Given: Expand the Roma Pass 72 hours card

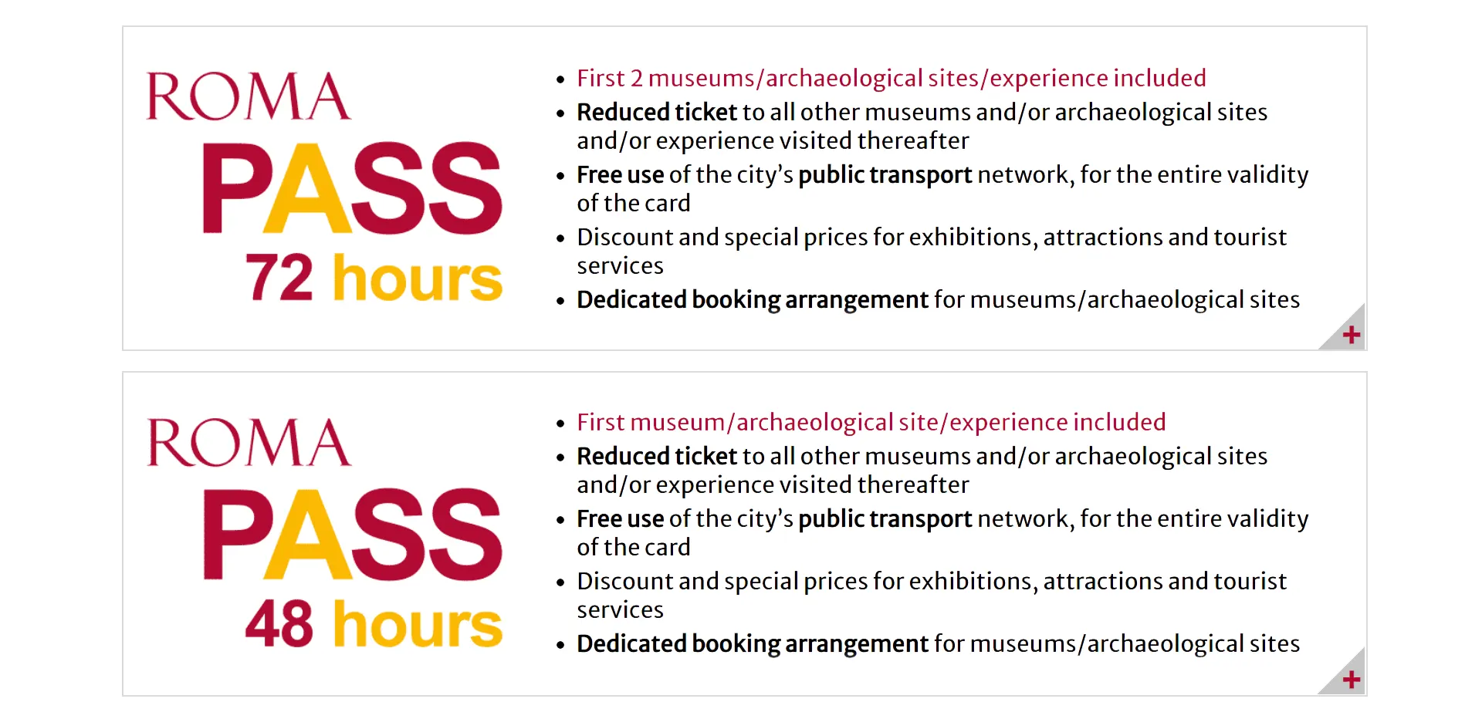Looking at the screenshot, I should (x=1350, y=335).
